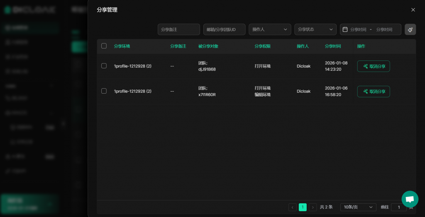
Task: Open the 10条/页 page size selector
Action: pyautogui.click(x=358, y=207)
